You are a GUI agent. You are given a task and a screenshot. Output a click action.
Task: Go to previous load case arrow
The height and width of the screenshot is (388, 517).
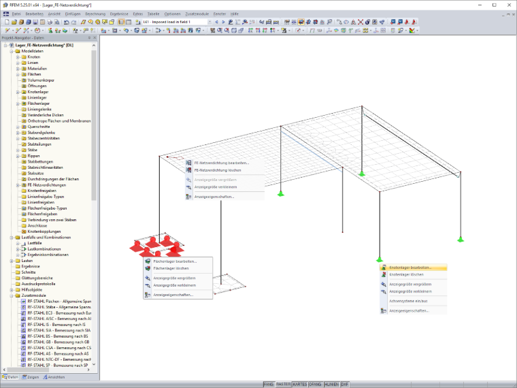pyautogui.click(x=216, y=22)
